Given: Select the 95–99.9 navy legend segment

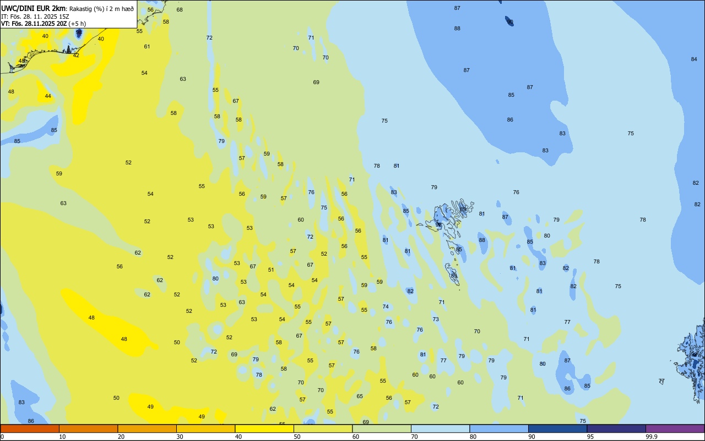Looking at the screenshot, I should (616, 428).
